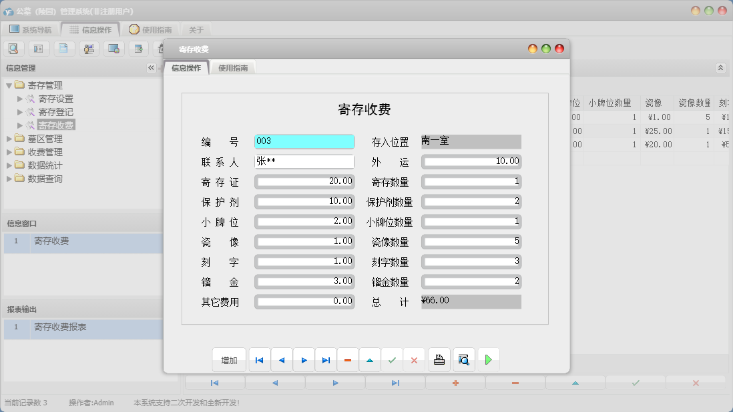Image resolution: width=733 pixels, height=412 pixels.
Task: Click the document icon on the main toolbar
Action: (63, 48)
